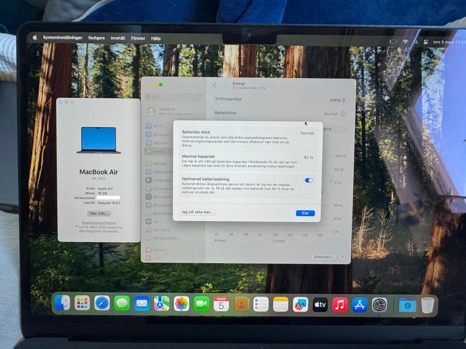Open the Trash in the Dock
Image resolution: width=466 pixels, height=349 pixels.
tap(428, 305)
